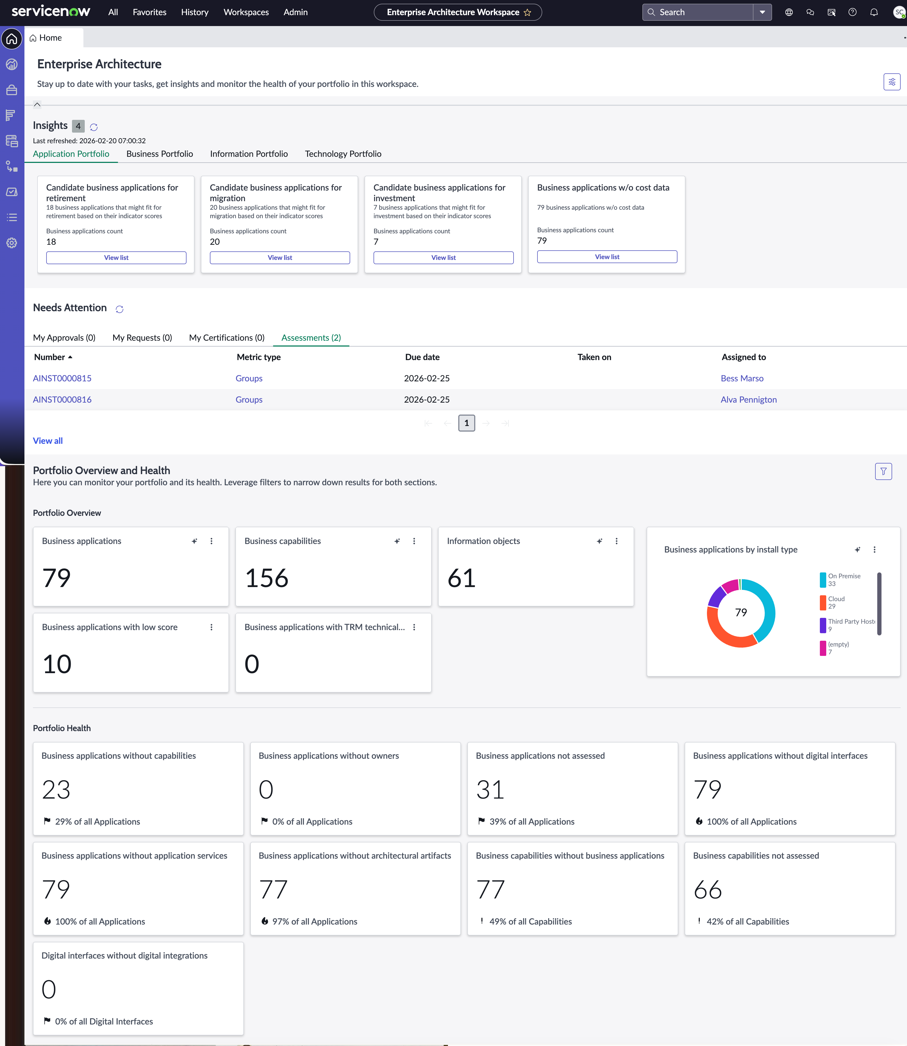Click the sparkle icon on Business capabilities card
Screen dimensions: 907x1046
(x=397, y=541)
